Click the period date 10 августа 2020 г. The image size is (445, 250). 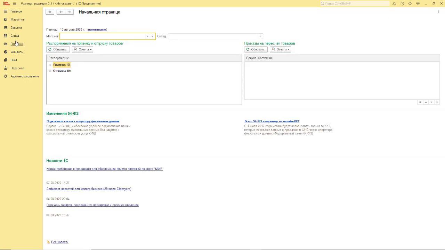[72, 30]
